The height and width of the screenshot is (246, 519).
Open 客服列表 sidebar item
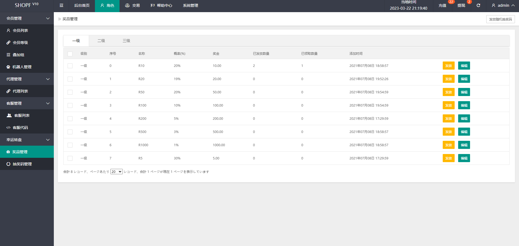(x=22, y=115)
